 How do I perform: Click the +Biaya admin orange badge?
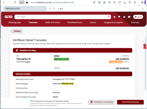coord(116,62)
